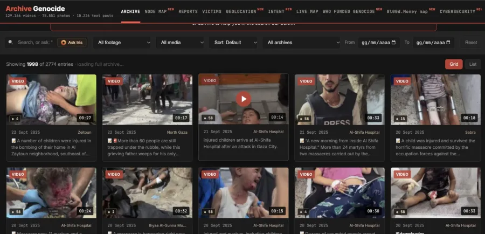
Task: Open 'A number of children were injured' description
Action: pos(51,147)
